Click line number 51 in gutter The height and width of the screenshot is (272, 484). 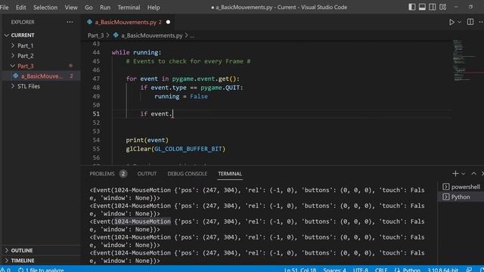(96, 114)
